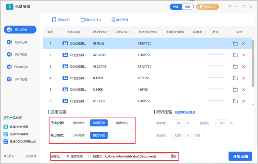Click status progress bar of row 6
The height and width of the screenshot is (164, 258).
(215, 100)
